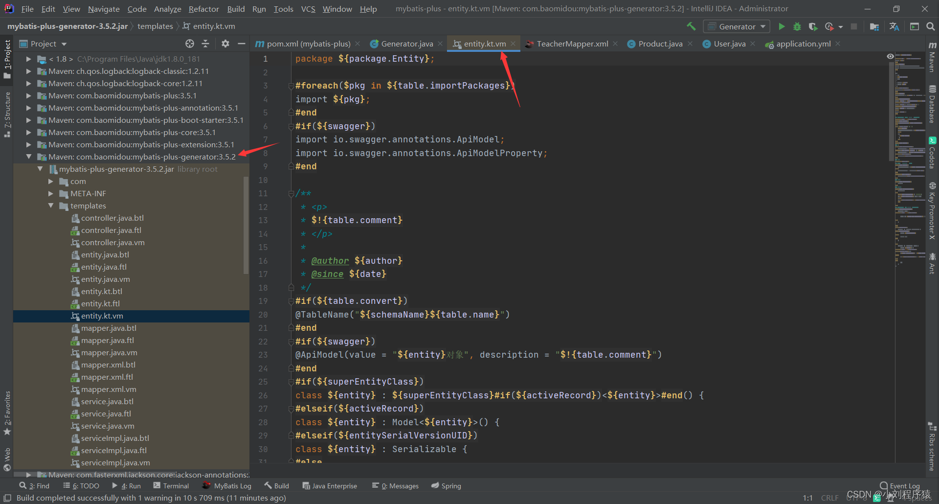Close the Generator.java tab
Screen dimensions: 939x504
click(440, 44)
